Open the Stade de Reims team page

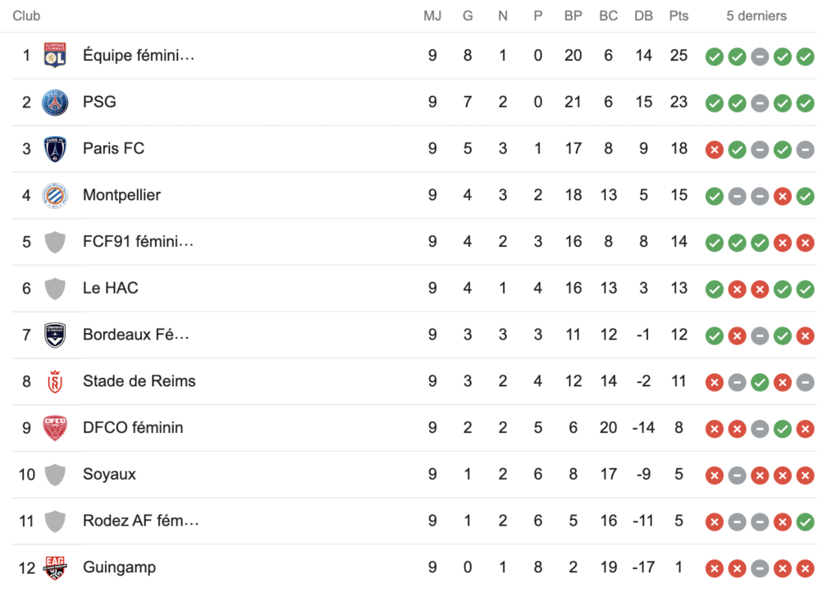[x=139, y=381]
